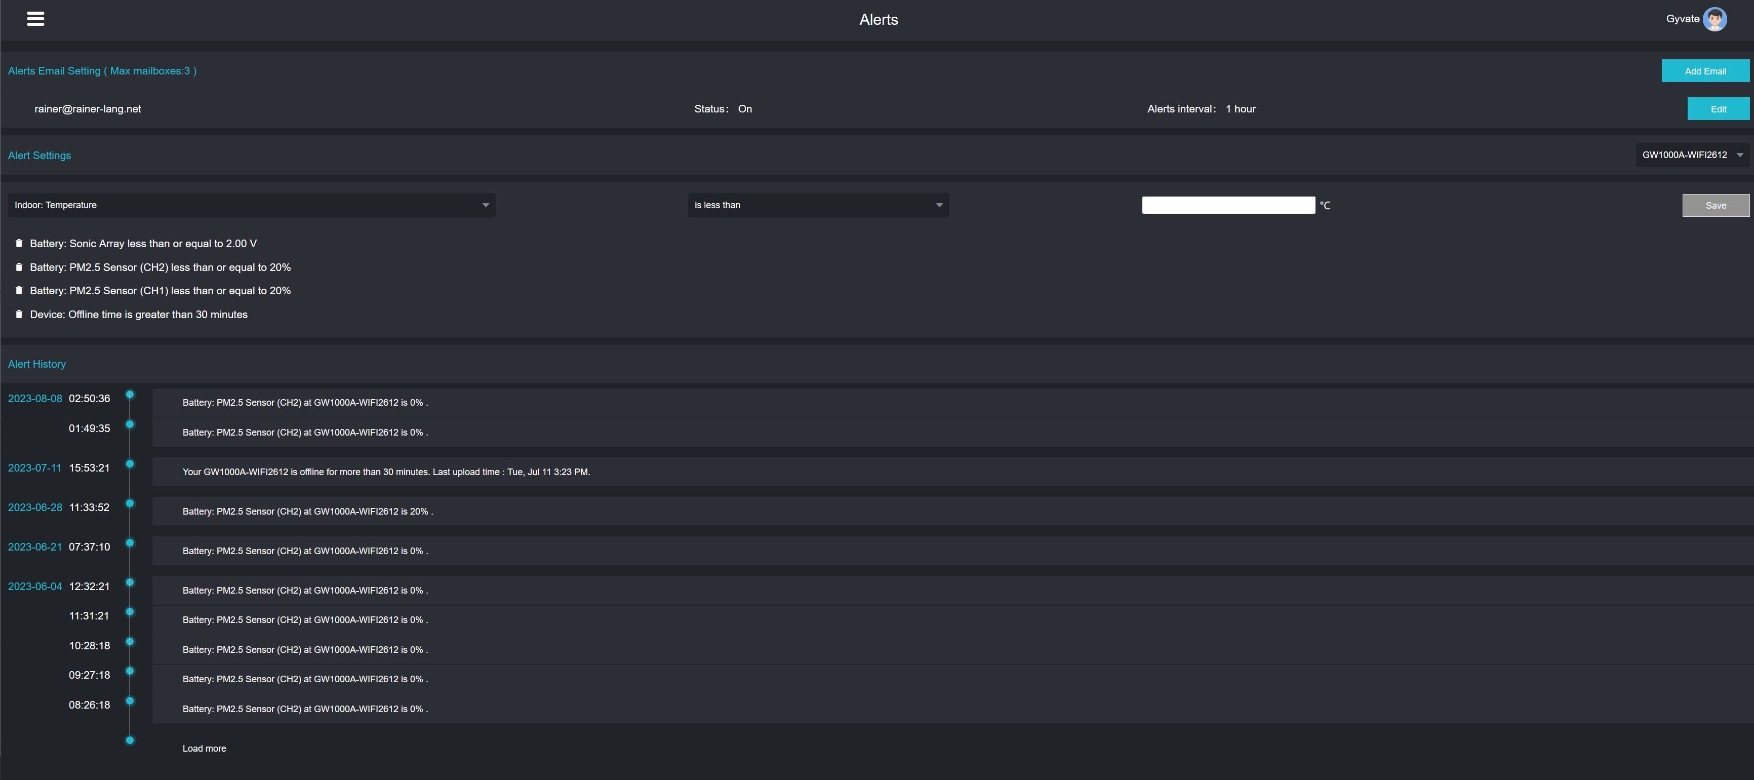Open the hamburger navigation menu
1754x780 pixels.
click(x=35, y=19)
